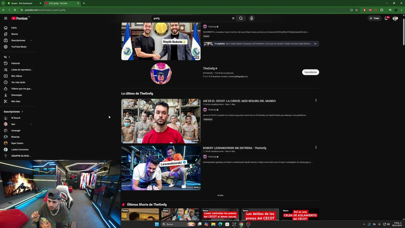The height and width of the screenshot is (228, 405).
Task: Click the Crear button
Action: (374, 18)
